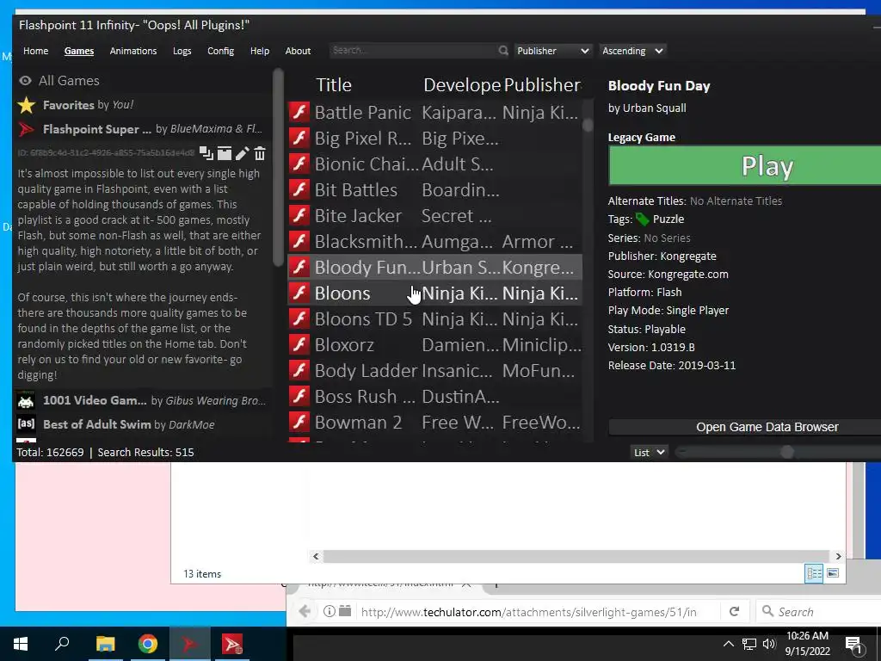Viewport: 881px width, 661px height.
Task: Open Chrome from the taskbar
Action: pos(148,644)
